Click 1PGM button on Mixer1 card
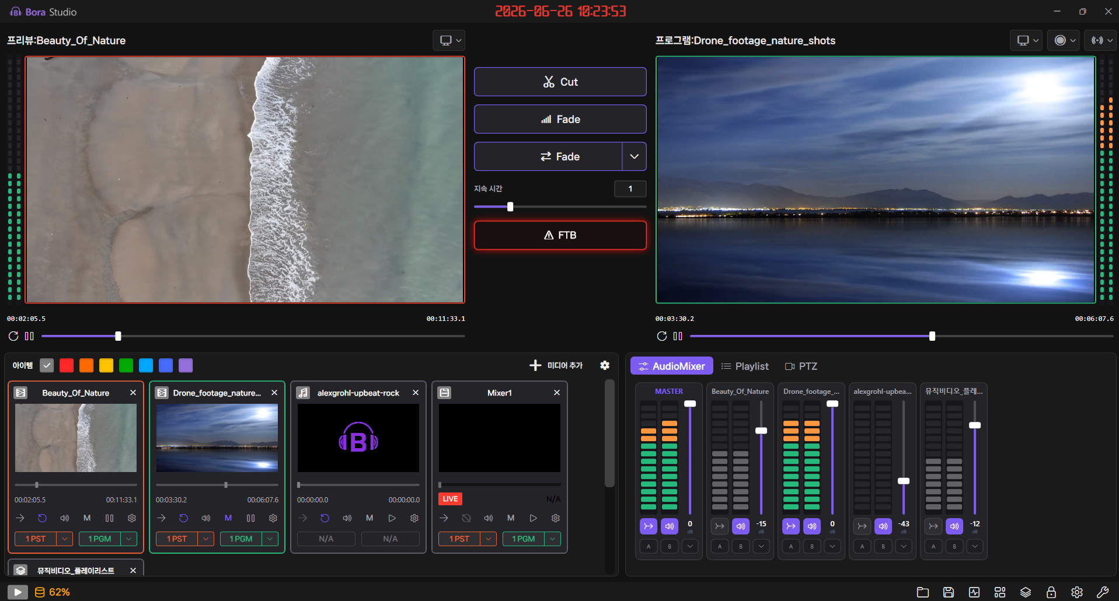 (524, 539)
